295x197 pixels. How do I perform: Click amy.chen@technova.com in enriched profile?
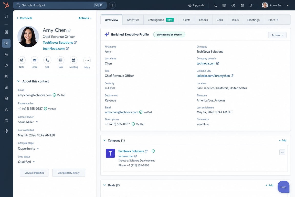tap(122, 112)
